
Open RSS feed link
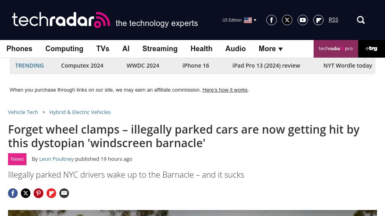pos(333,20)
